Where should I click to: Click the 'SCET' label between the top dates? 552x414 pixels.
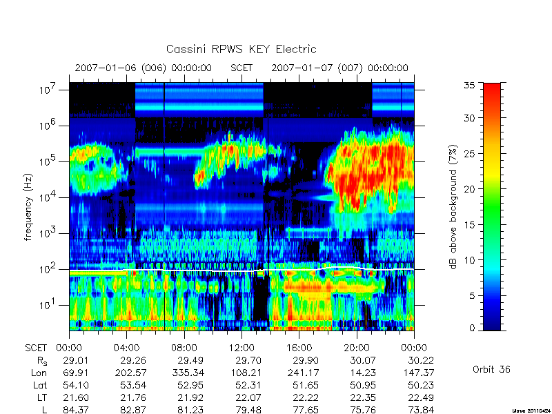(241, 68)
